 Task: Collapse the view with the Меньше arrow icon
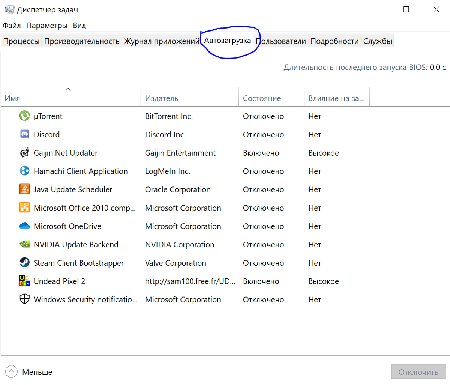(x=12, y=372)
